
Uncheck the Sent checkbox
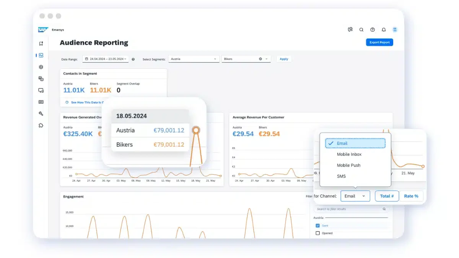(317, 226)
